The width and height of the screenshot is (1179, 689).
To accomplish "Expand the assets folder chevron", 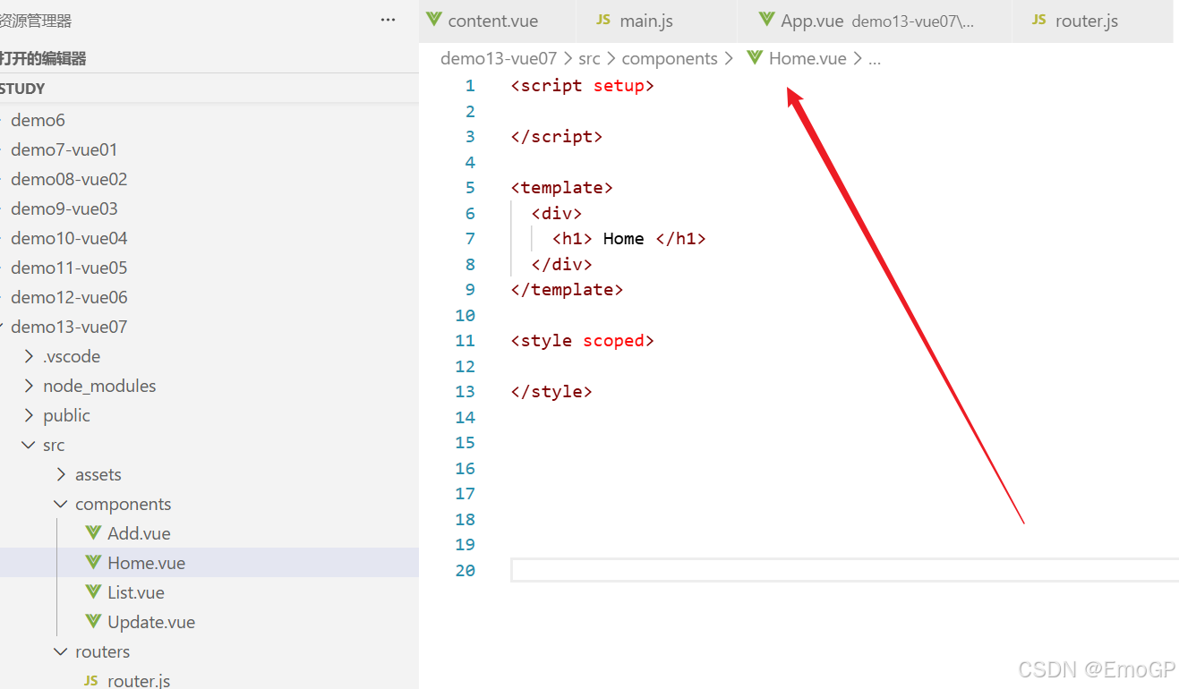I will (62, 474).
